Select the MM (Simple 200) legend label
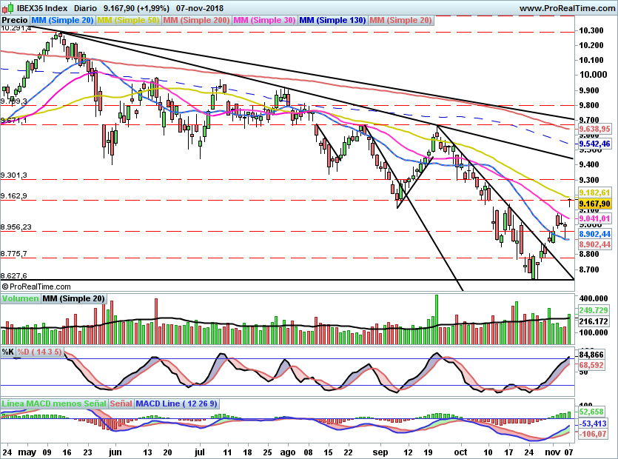618x459 pixels. pyautogui.click(x=196, y=20)
